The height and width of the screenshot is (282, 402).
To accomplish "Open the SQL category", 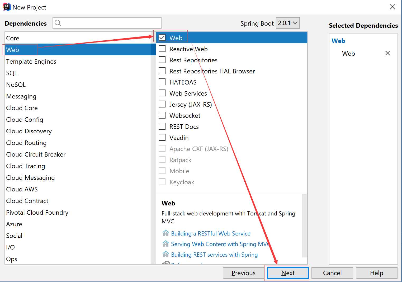I will pyautogui.click(x=78, y=73).
